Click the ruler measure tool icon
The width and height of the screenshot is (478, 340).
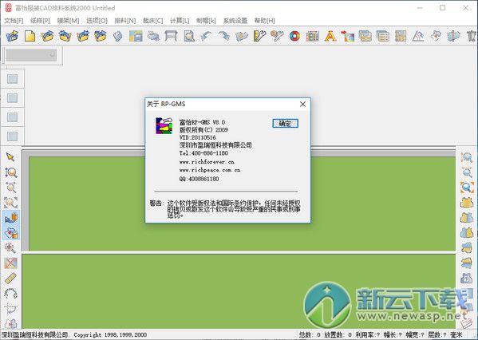10,279
